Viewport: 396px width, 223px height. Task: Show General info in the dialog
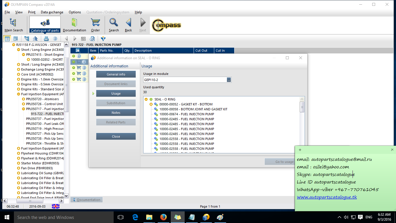[x=116, y=74]
